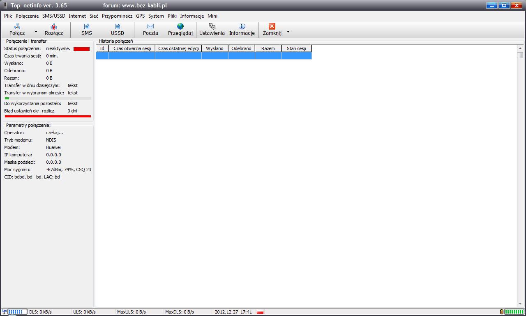Screen dimensions: 526x316
Task: Open the GPS menu
Action: click(141, 16)
